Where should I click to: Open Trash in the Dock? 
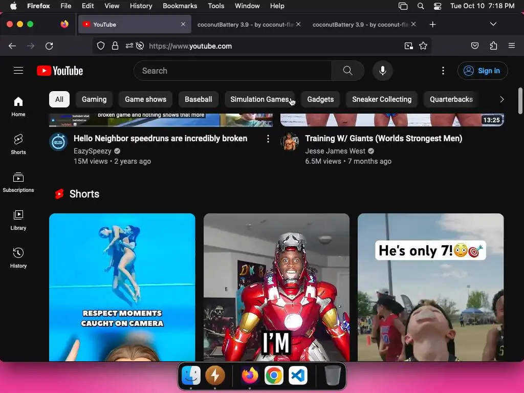pyautogui.click(x=333, y=375)
